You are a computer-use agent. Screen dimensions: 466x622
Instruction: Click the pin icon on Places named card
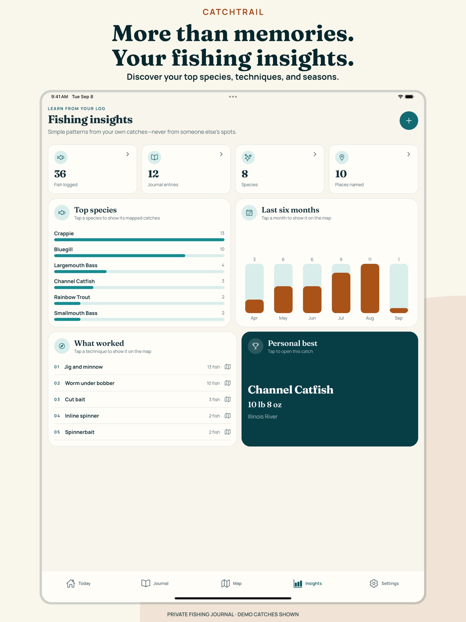click(x=342, y=157)
